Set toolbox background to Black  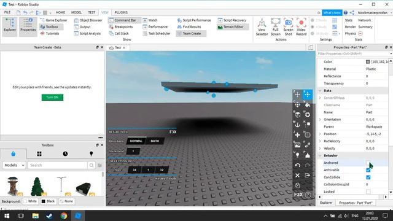pyautogui.click(x=48, y=201)
